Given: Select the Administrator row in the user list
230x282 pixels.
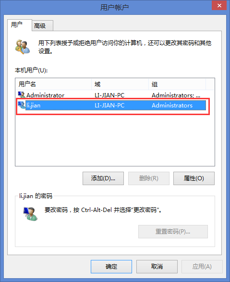Looking at the screenshot, I should [111, 95].
